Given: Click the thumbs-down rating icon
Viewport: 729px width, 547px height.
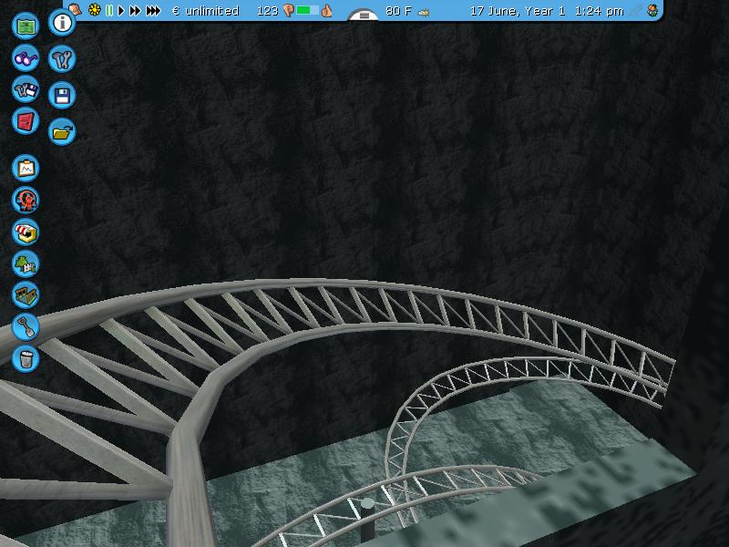Looking at the screenshot, I should (x=288, y=11).
